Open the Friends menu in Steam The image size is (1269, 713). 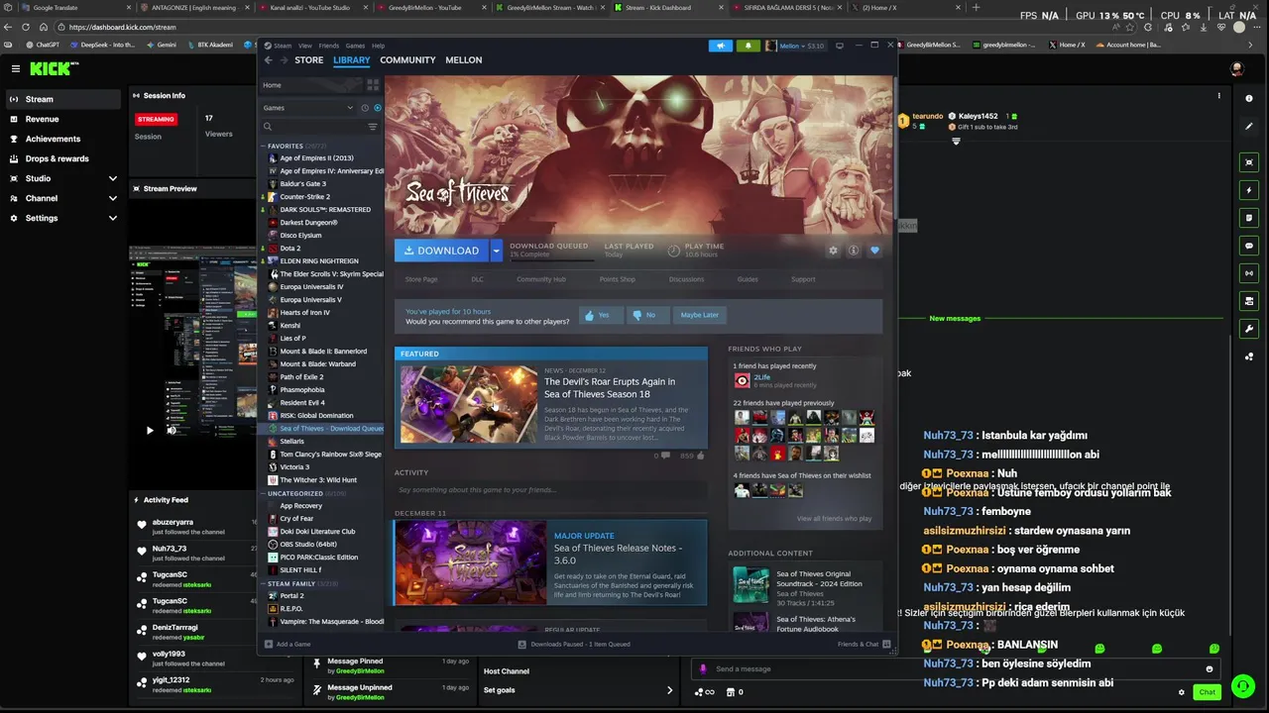[x=328, y=46]
